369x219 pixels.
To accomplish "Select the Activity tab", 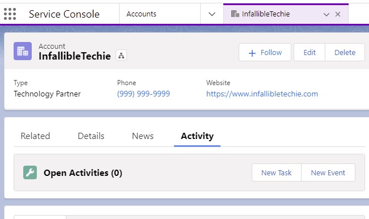I will coord(197,136).
